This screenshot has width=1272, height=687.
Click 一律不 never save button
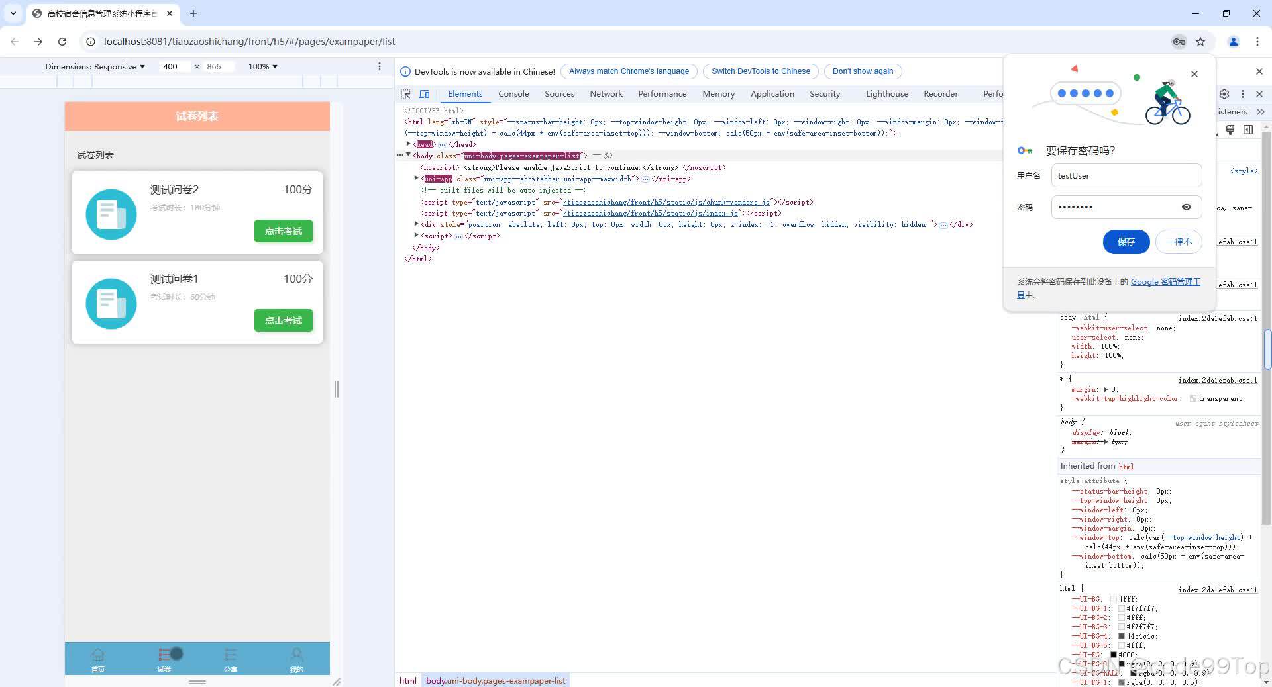click(1179, 242)
